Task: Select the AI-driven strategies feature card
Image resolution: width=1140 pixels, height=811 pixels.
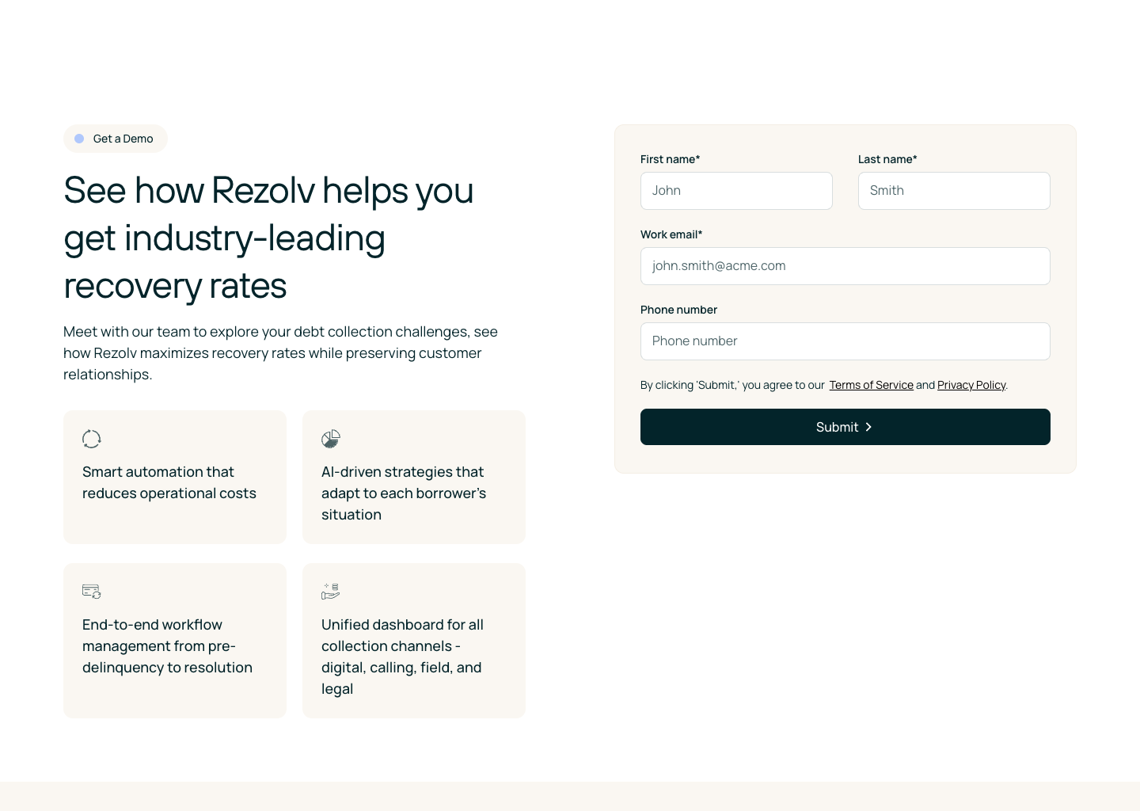Action: [x=414, y=477]
